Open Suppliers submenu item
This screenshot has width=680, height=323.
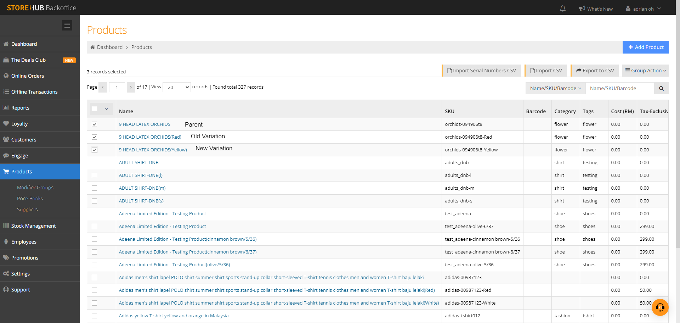coord(27,210)
